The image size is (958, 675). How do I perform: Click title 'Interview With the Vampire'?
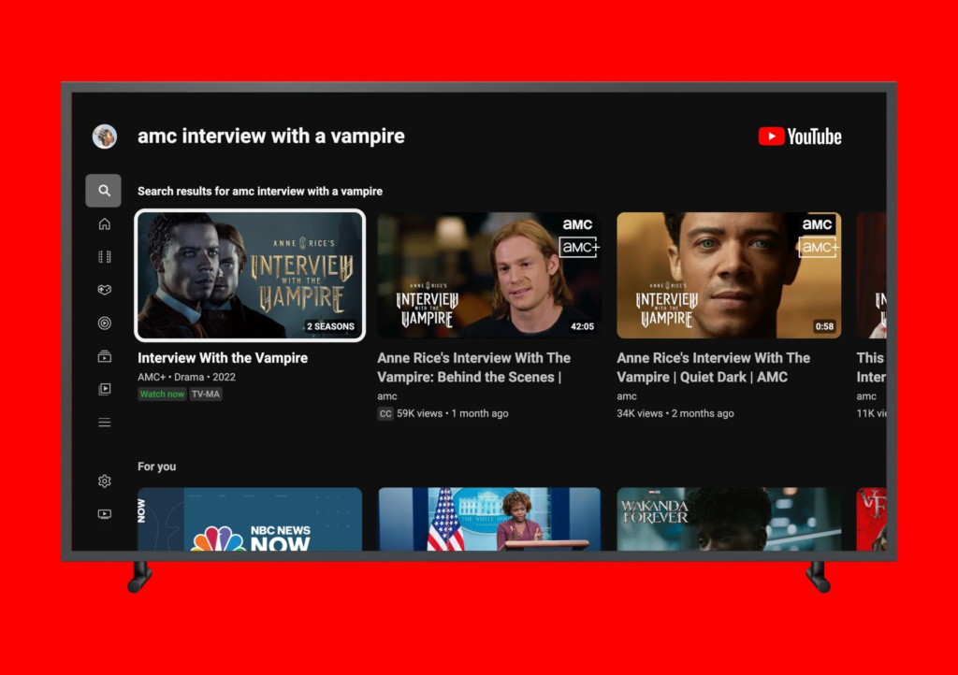tap(223, 358)
